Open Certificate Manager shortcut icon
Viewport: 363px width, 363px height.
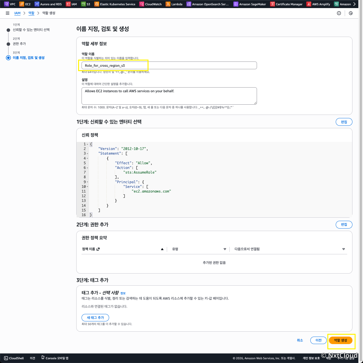[x=272, y=4]
